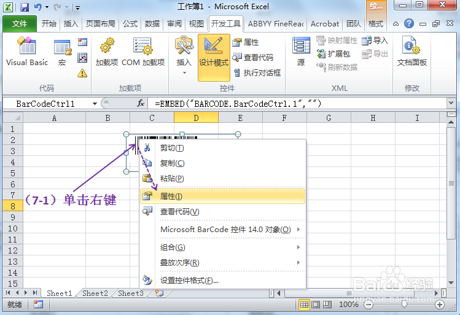The height and width of the screenshot is (315, 460).
Task: Click the insert new worksheet icon
Action: (x=159, y=293)
